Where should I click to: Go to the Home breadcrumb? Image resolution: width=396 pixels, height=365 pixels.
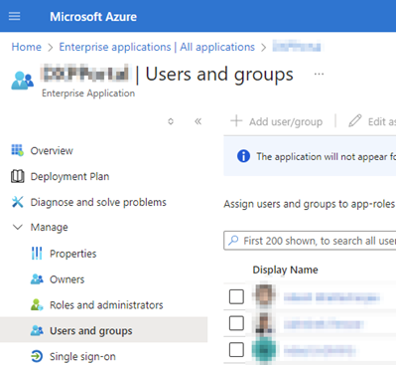click(x=27, y=47)
